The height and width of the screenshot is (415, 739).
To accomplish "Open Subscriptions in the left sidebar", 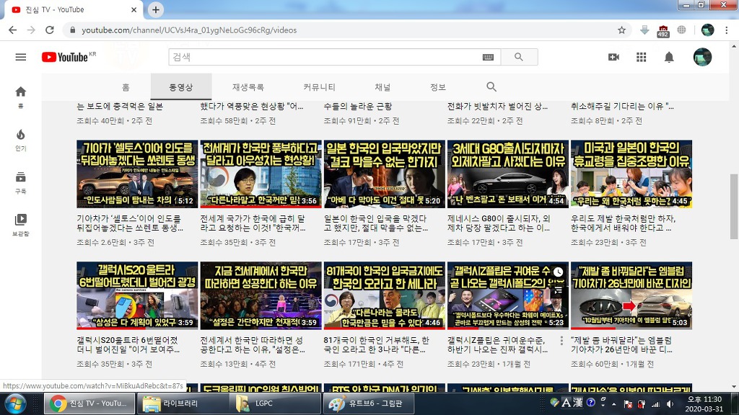I will click(x=20, y=181).
